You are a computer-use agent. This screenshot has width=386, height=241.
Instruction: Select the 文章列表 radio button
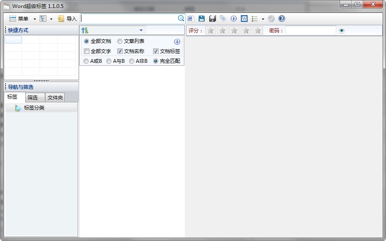pos(131,41)
